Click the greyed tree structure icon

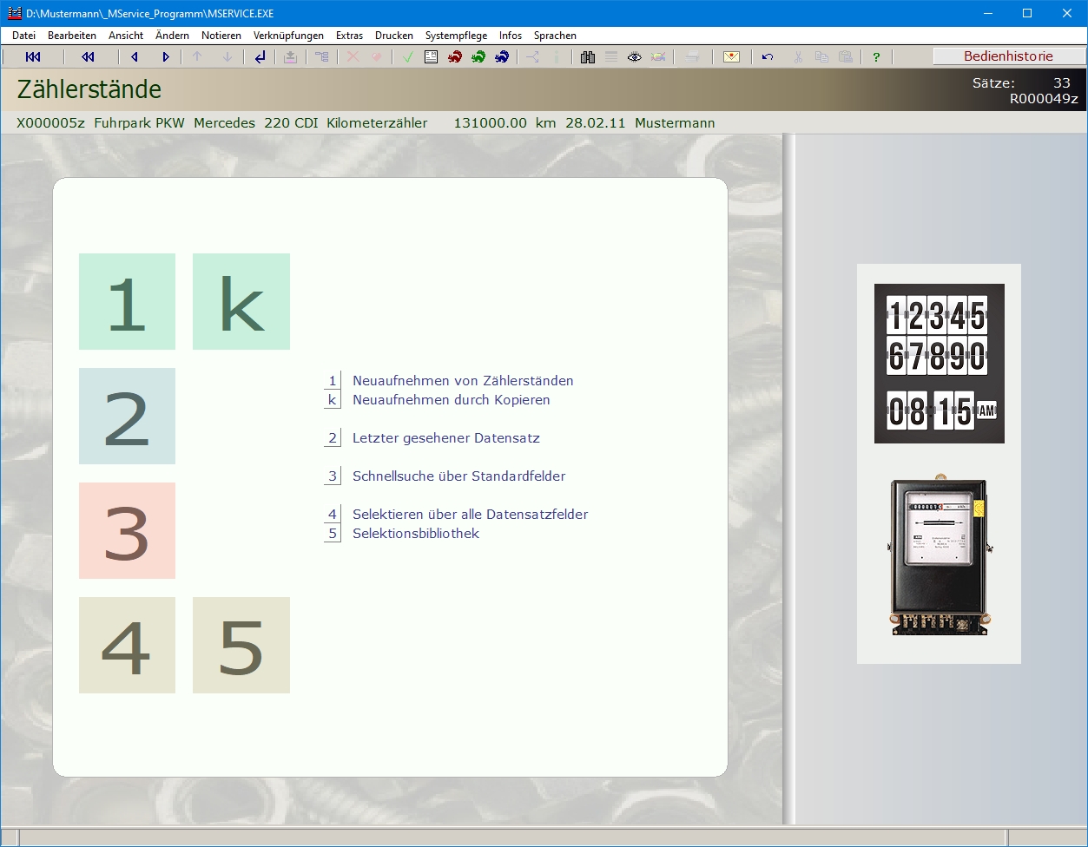pos(322,57)
